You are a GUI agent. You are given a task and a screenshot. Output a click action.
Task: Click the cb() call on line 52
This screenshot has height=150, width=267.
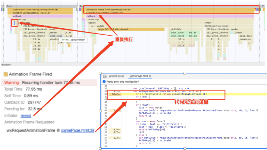point(141,132)
